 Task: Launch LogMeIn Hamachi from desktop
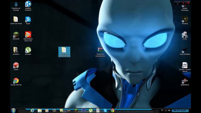(x=28, y=6)
